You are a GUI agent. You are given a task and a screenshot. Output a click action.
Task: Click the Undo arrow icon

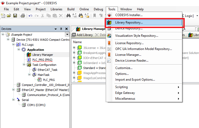pyautogui.click(x=30, y=16)
